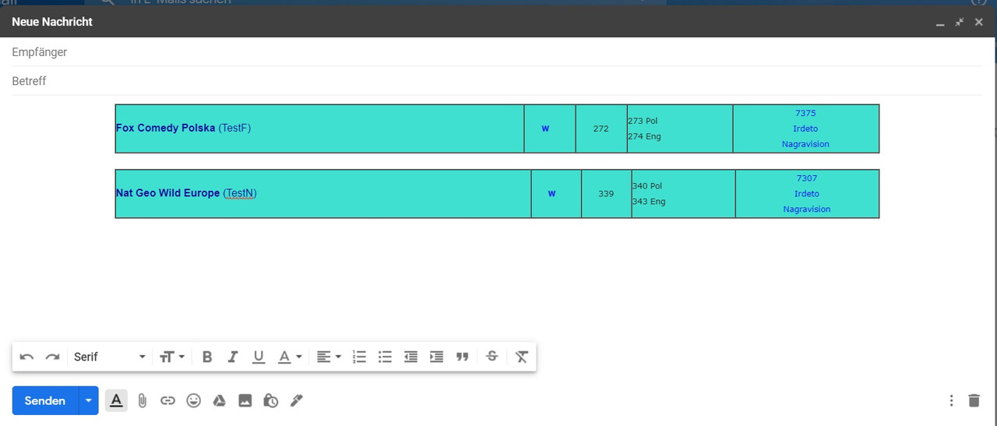Toggle the formatting options toolbar
The height and width of the screenshot is (426, 997).
(116, 400)
